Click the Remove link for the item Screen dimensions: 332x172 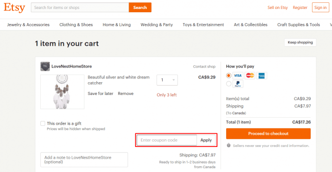pyautogui.click(x=126, y=94)
